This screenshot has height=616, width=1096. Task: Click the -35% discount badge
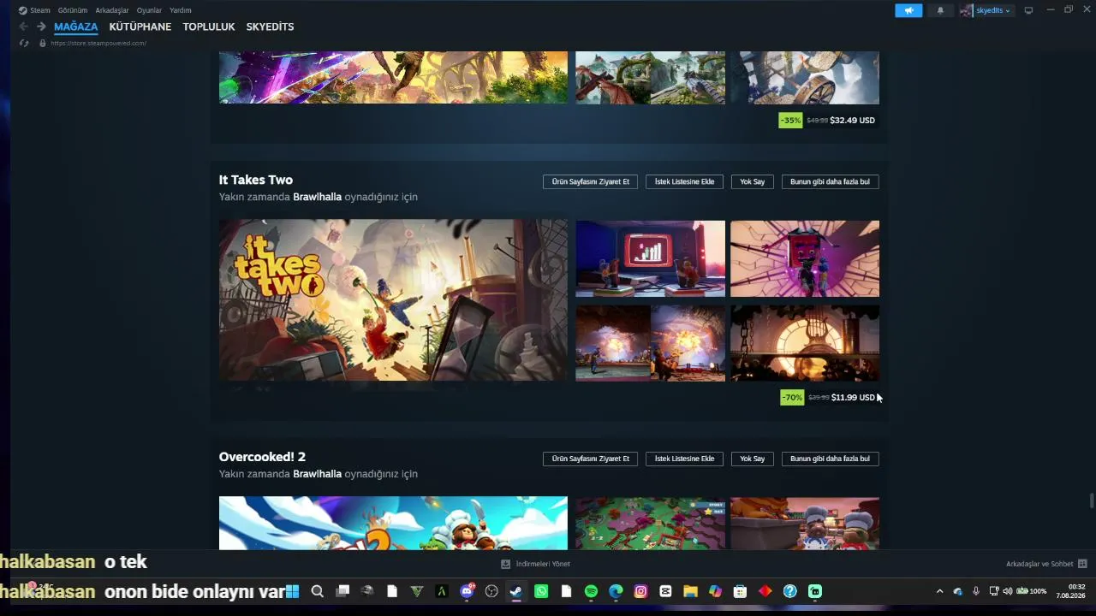[790, 120]
